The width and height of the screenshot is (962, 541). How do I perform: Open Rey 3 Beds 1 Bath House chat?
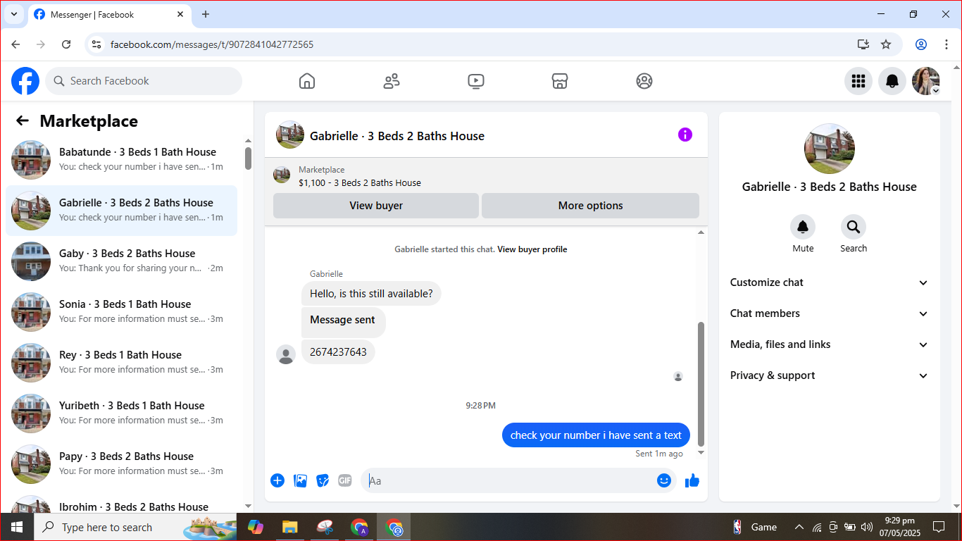(x=121, y=363)
